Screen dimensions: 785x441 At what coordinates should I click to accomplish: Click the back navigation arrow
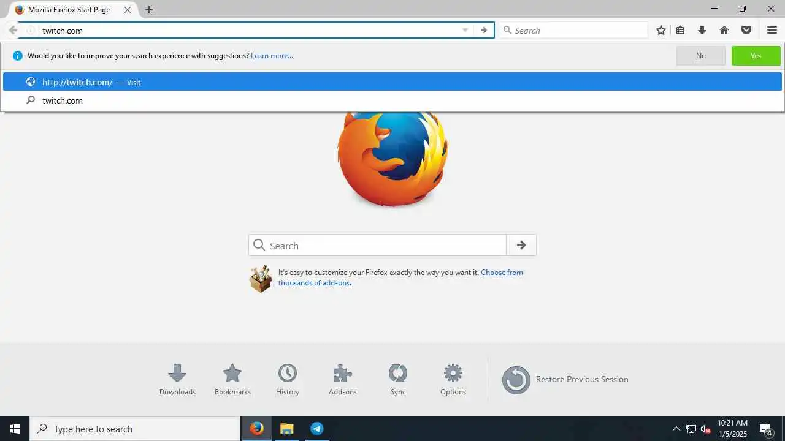[13, 30]
